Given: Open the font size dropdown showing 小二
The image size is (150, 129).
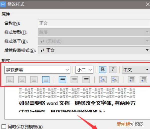Looking at the screenshot, I should (84, 70).
